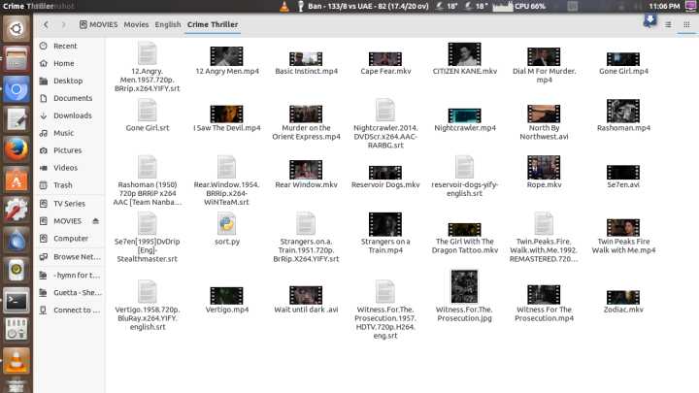Viewport: 699px width, 393px height.
Task: Jump to English folder in path bar
Action: 168,24
